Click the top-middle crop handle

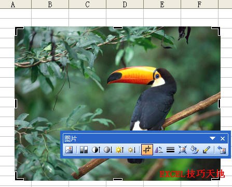point(118,27)
